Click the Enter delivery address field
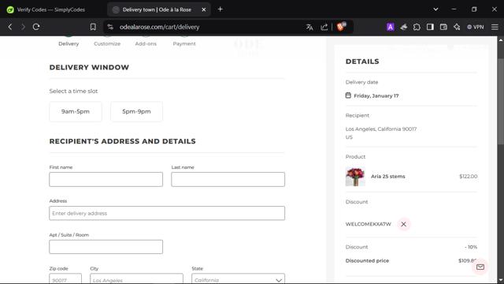 point(167,213)
